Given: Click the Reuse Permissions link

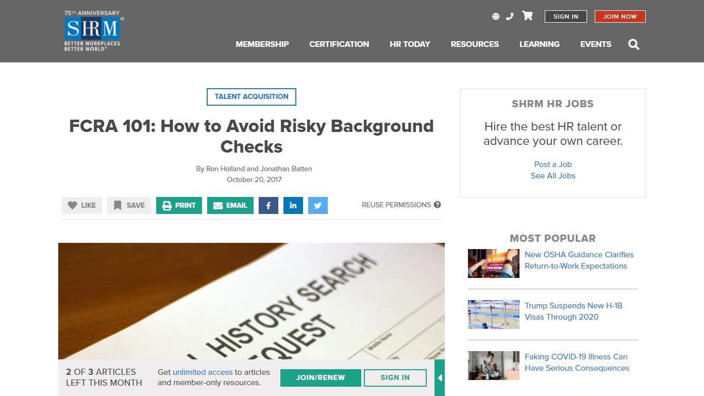Looking at the screenshot, I should (x=396, y=205).
